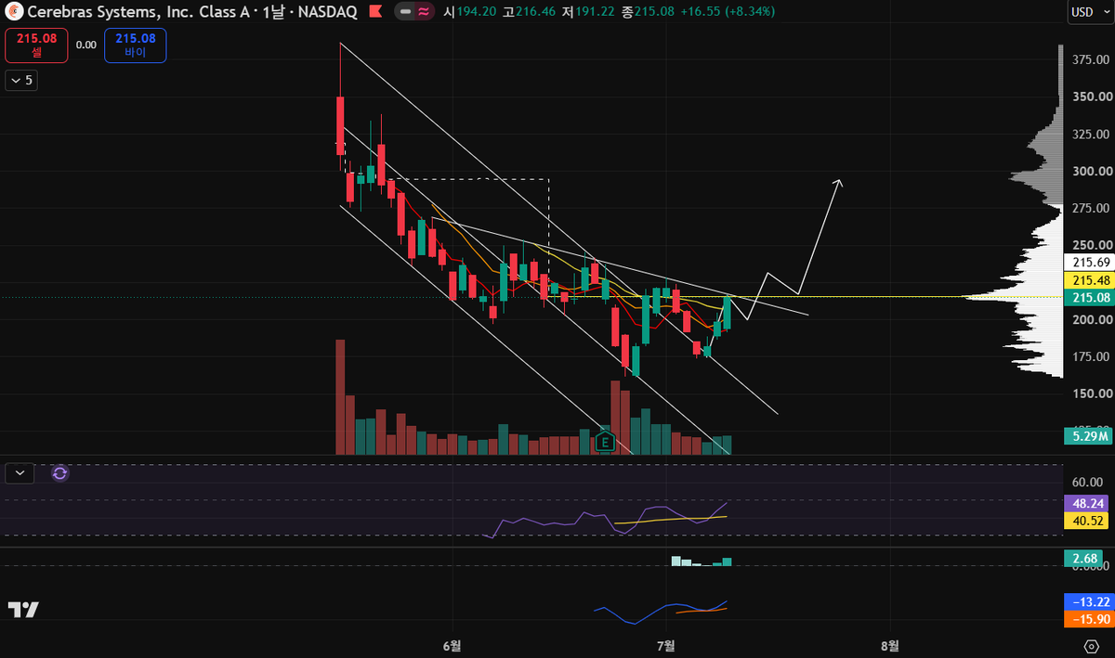Image resolution: width=1115 pixels, height=658 pixels.
Task: Click the red flag icon
Action: [374, 12]
